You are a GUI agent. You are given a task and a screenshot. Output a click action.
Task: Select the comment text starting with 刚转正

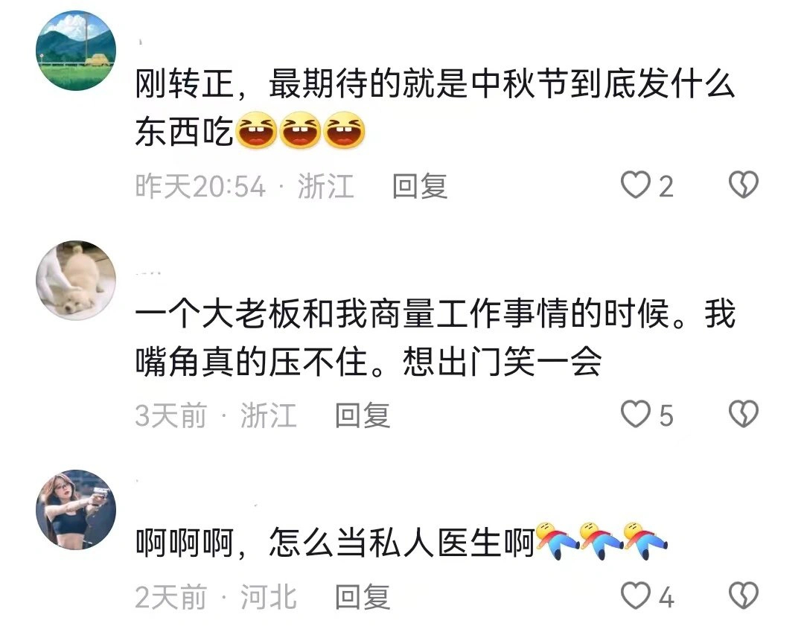click(x=435, y=107)
